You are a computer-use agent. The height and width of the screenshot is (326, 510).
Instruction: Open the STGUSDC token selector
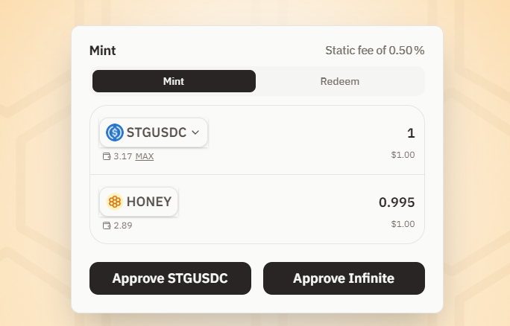point(154,132)
